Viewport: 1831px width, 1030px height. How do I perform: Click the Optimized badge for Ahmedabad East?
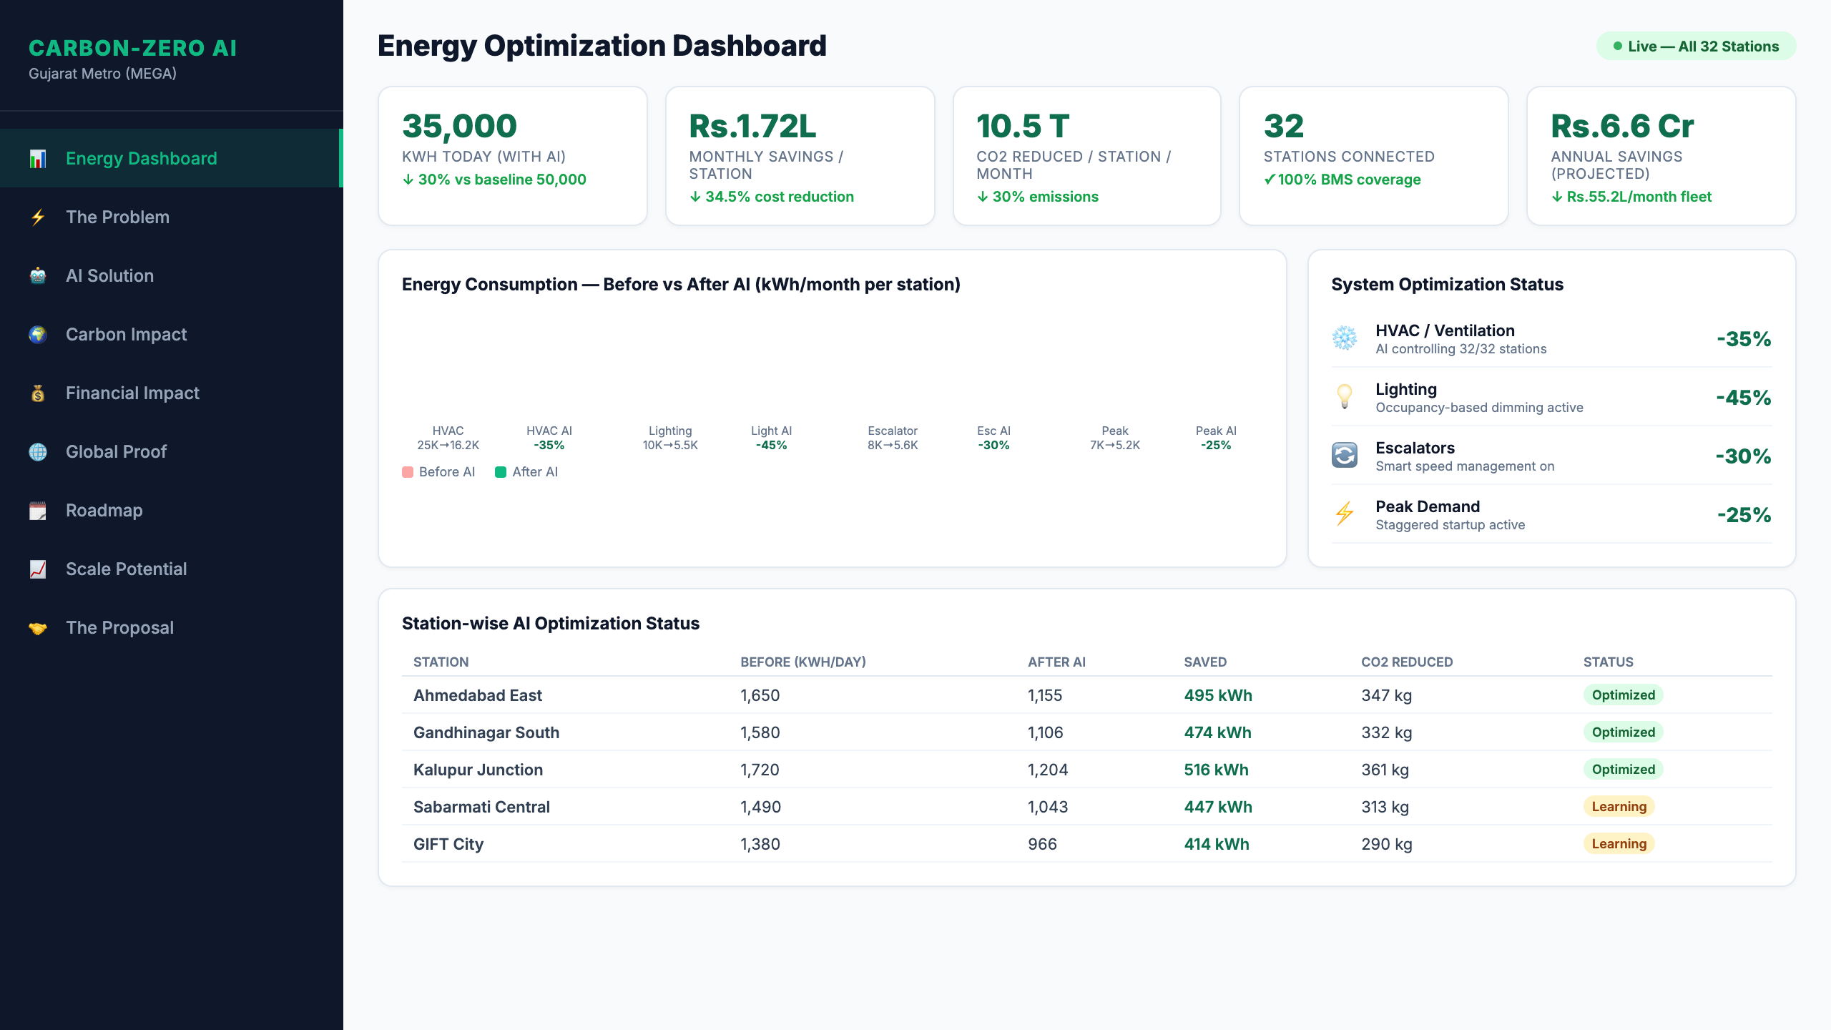click(x=1623, y=695)
